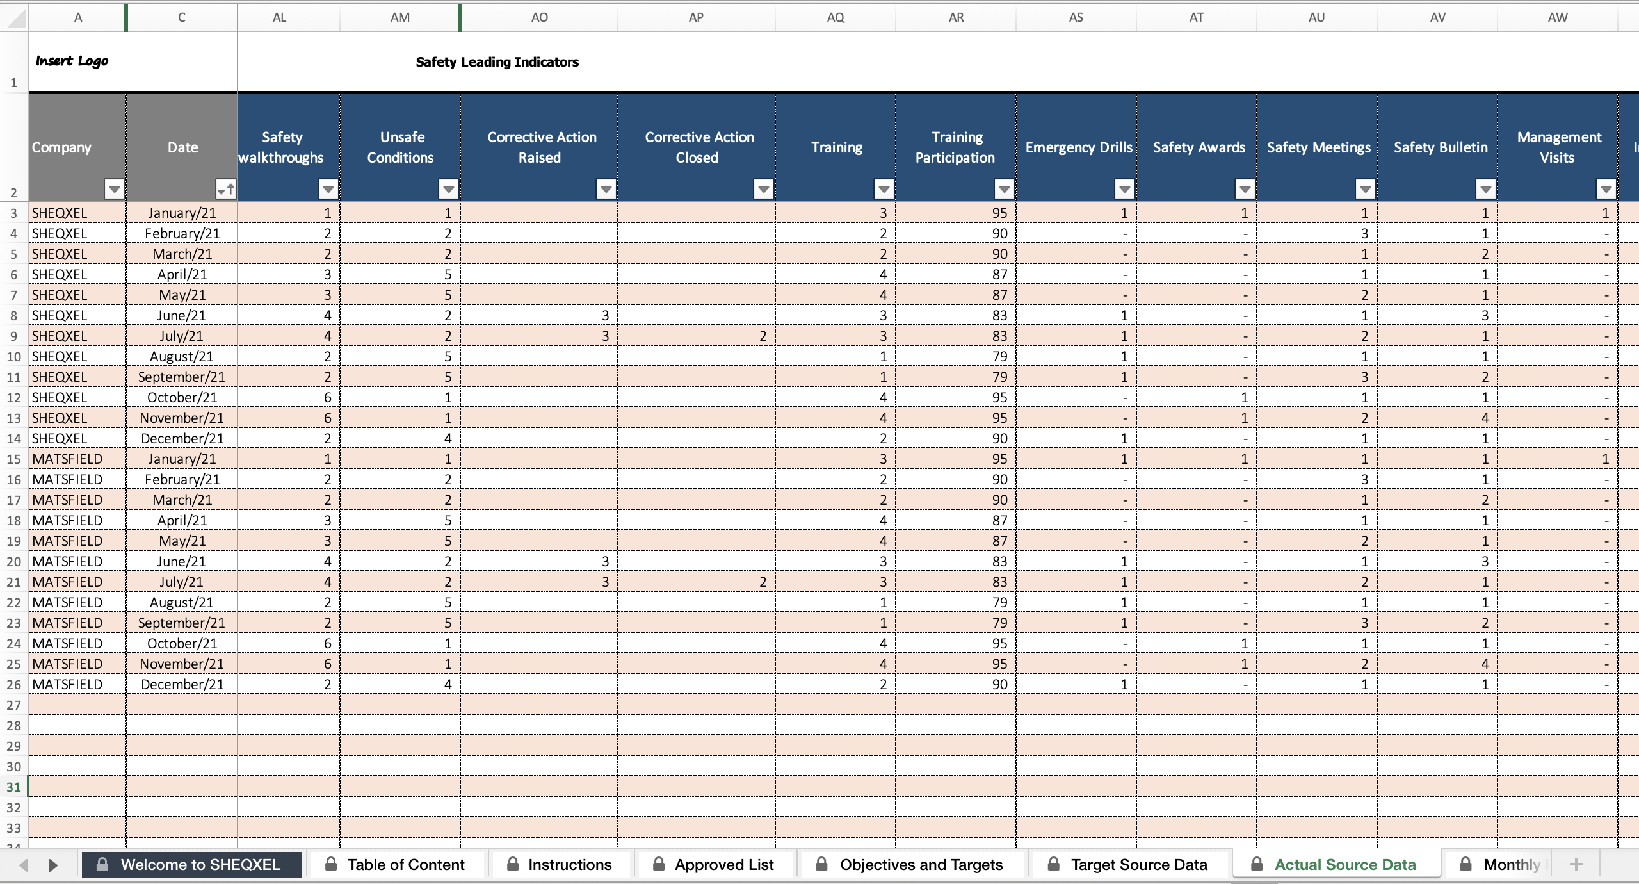Select column AU header
This screenshot has height=884, width=1639.
point(1317,17)
